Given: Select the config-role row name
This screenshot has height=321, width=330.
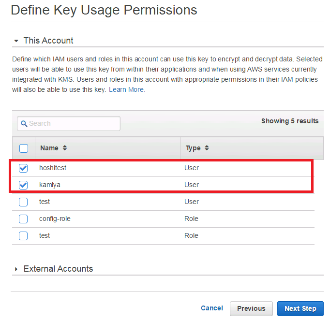Looking at the screenshot, I should coord(55,219).
